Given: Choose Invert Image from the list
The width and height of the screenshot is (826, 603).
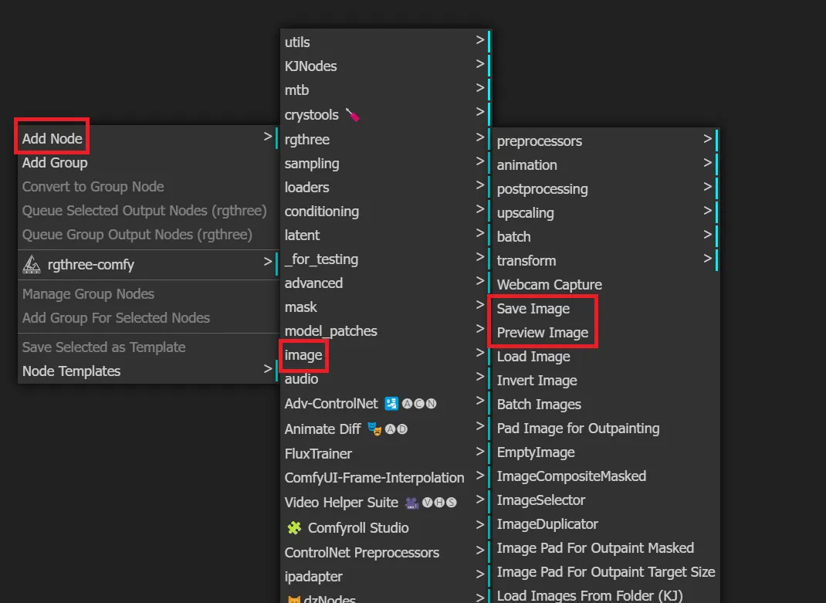Looking at the screenshot, I should pos(537,380).
